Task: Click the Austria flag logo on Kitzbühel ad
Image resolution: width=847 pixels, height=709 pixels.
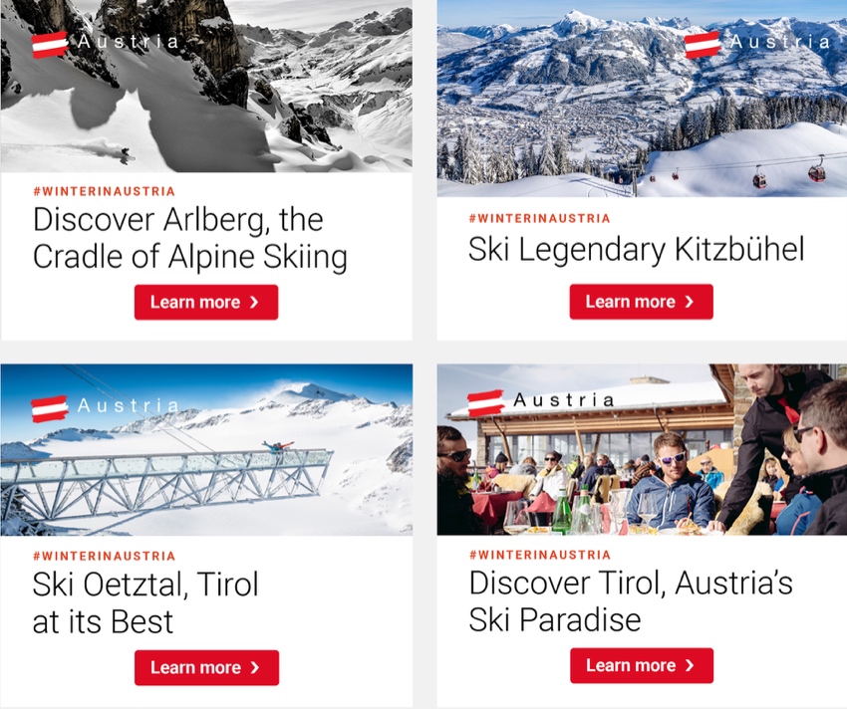Action: [703, 44]
